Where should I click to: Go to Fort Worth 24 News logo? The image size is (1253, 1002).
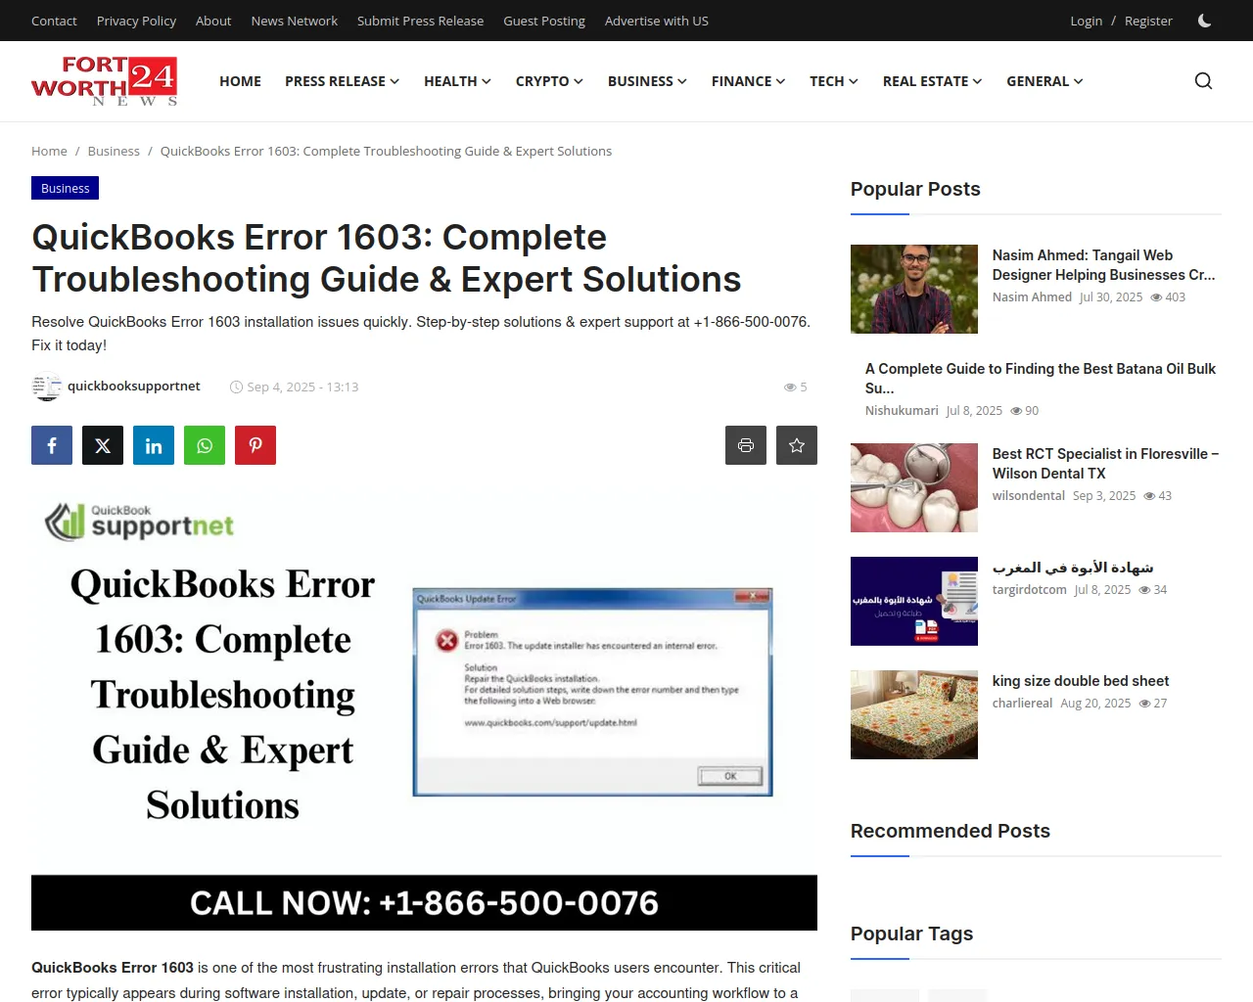[x=105, y=81]
